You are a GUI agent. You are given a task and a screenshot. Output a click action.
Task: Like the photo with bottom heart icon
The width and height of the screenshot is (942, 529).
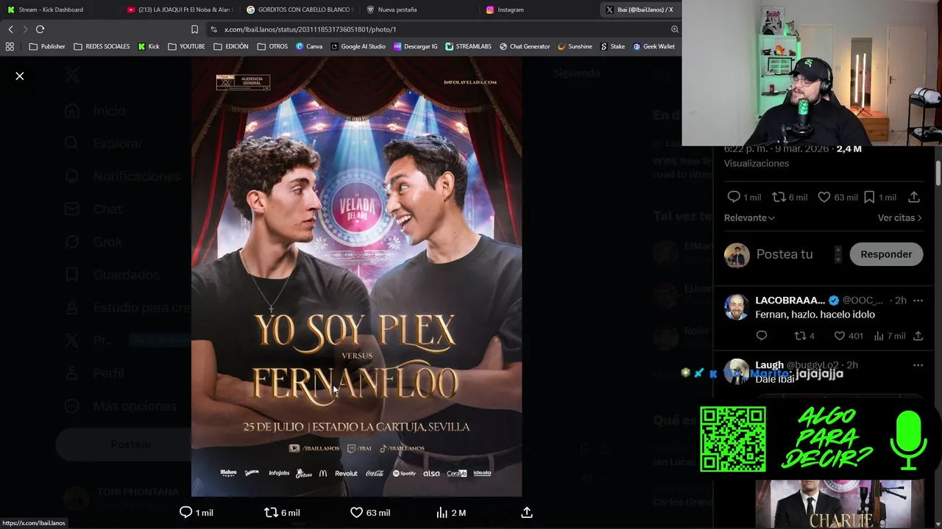(x=356, y=512)
